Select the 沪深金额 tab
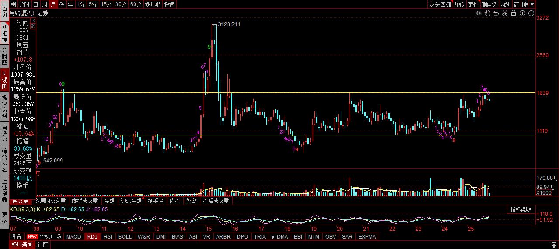Image resolution: width=559 pixels, height=249 pixels. click(131, 201)
